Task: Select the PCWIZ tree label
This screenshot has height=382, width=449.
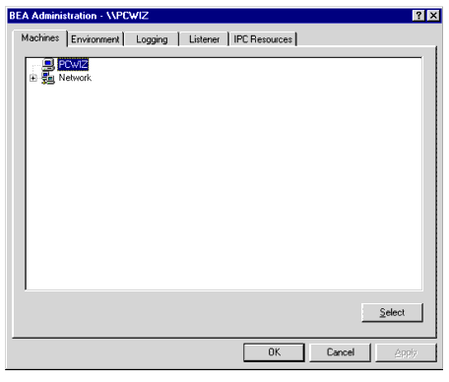Action: (73, 64)
